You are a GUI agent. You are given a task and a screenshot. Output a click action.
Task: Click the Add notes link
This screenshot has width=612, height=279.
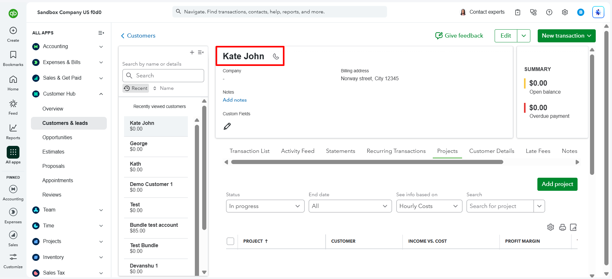click(x=235, y=100)
